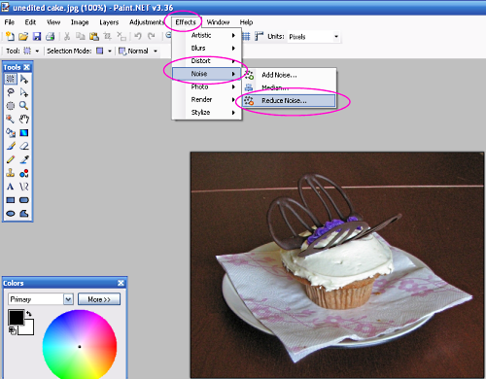Expand the Distort submenu
This screenshot has width=486, height=379.
(207, 61)
